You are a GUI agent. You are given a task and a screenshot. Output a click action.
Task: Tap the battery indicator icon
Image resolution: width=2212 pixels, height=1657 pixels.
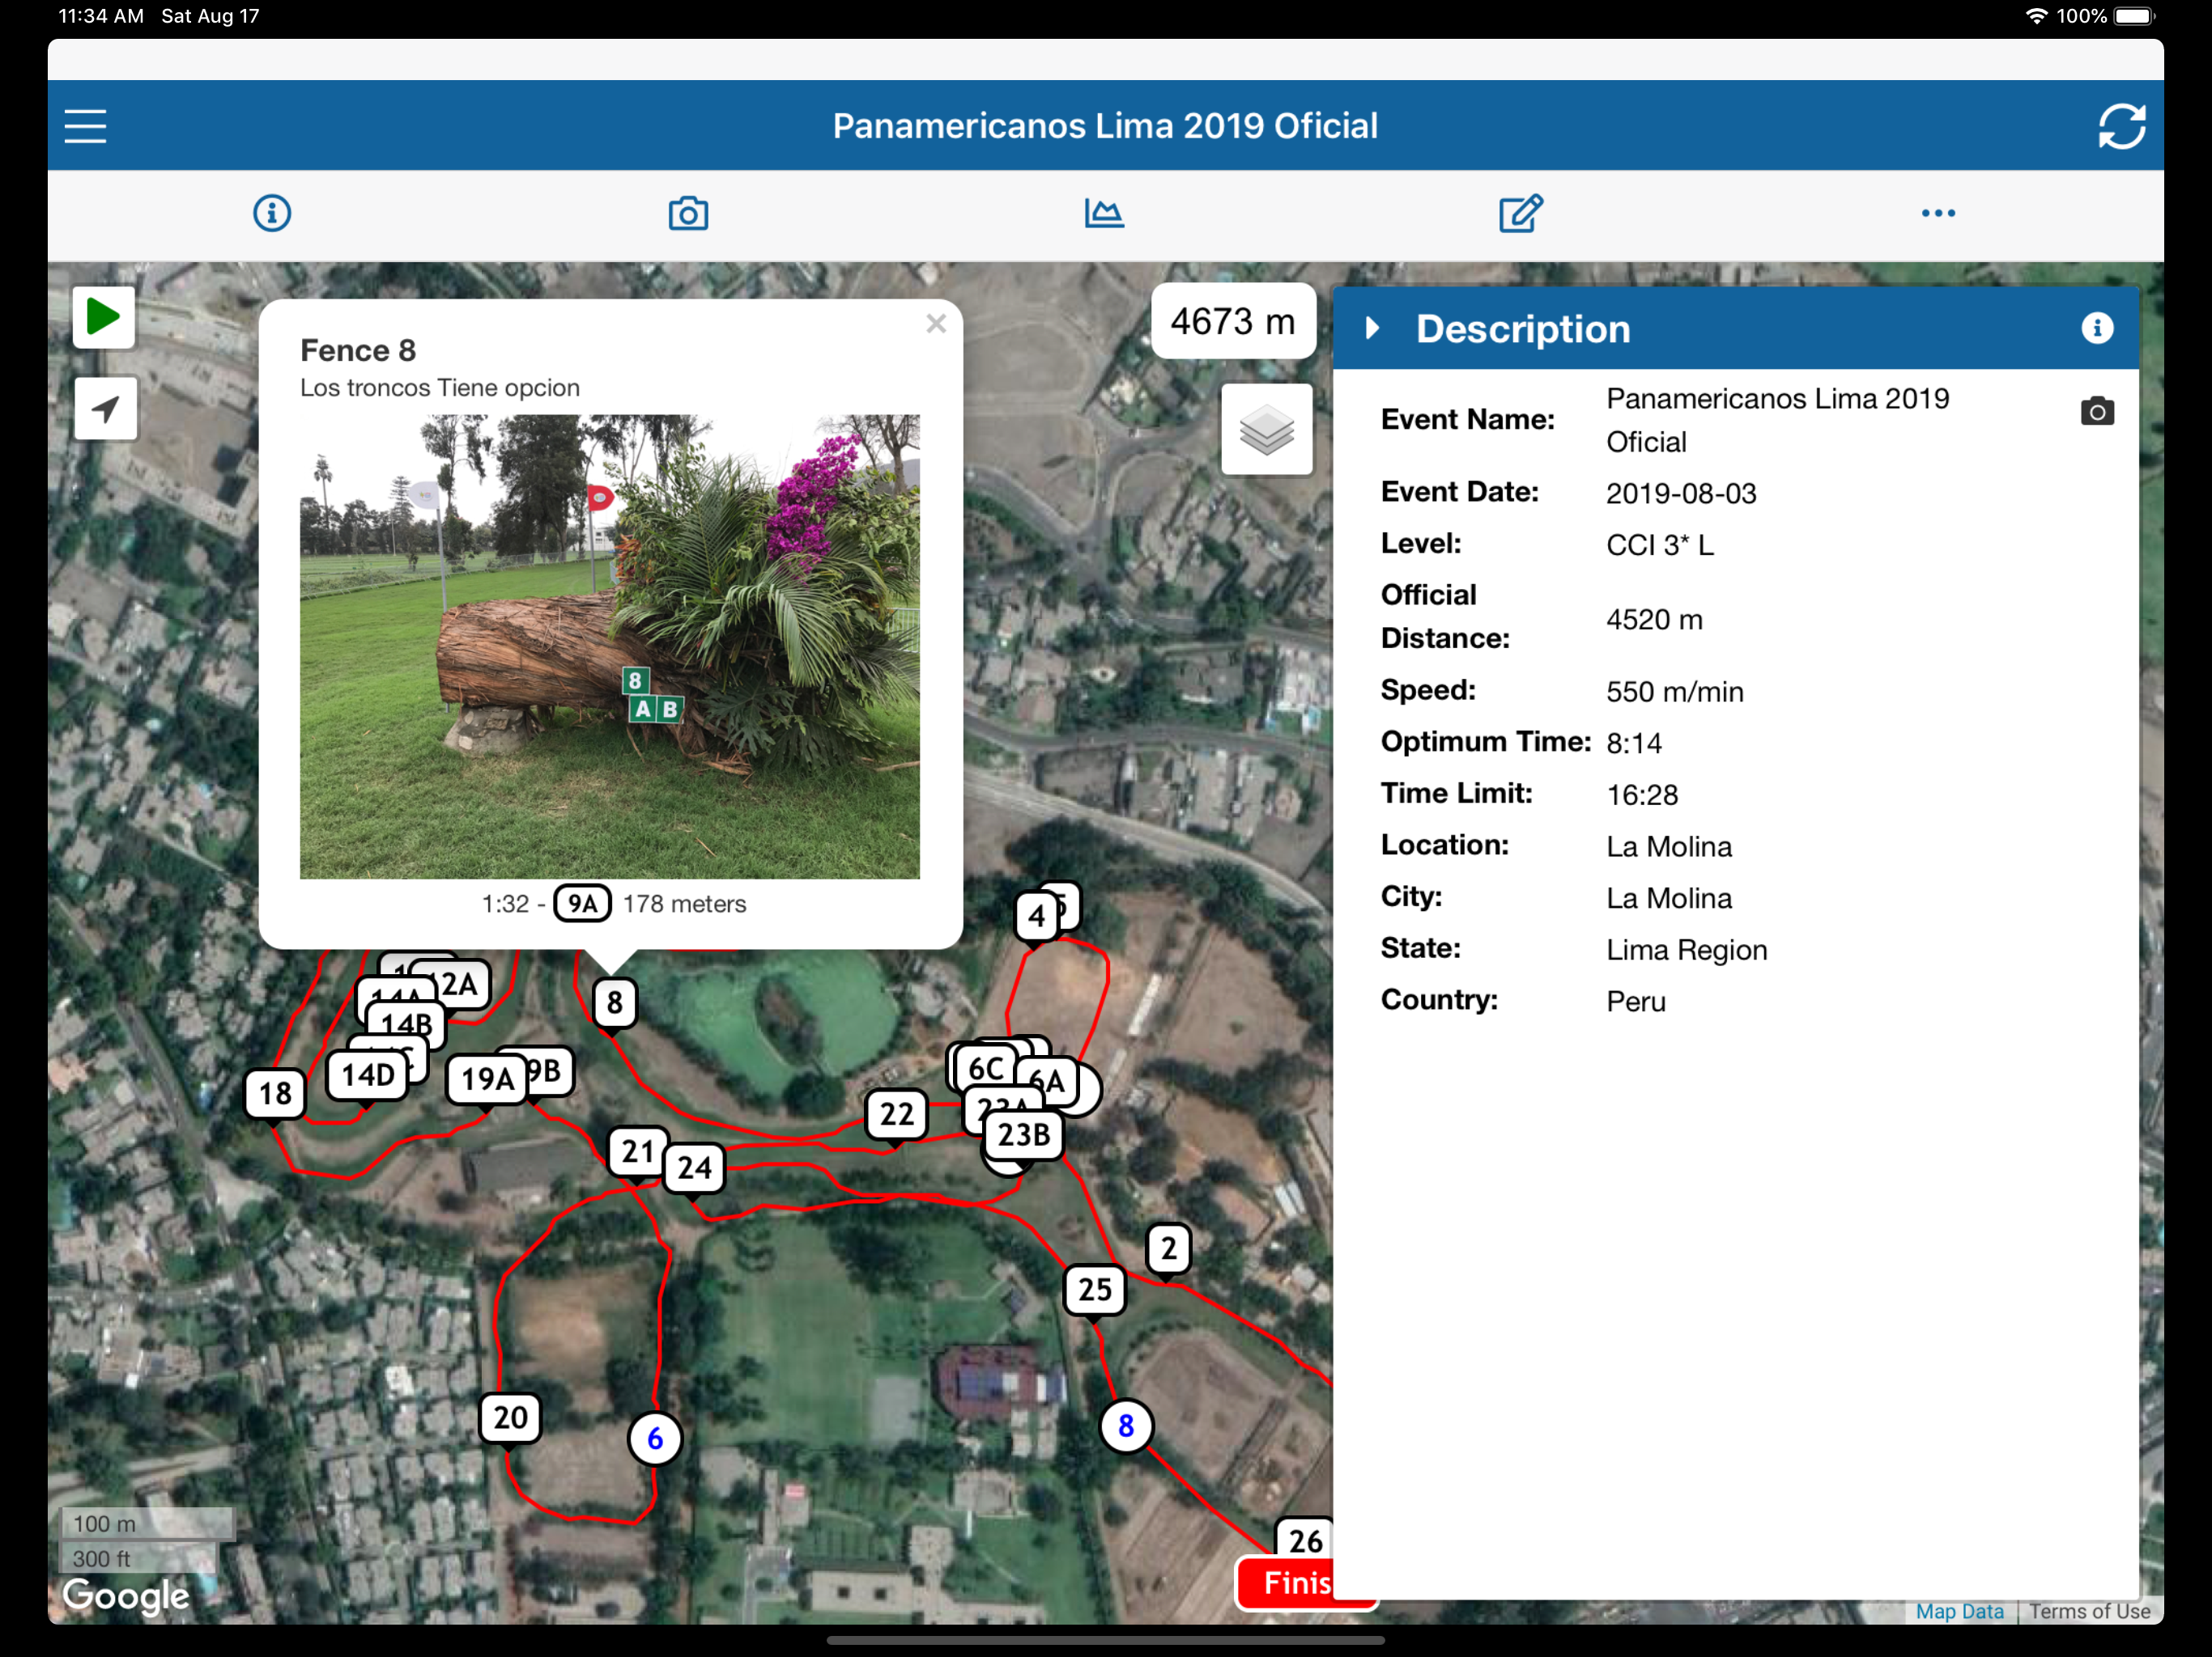coord(2135,16)
